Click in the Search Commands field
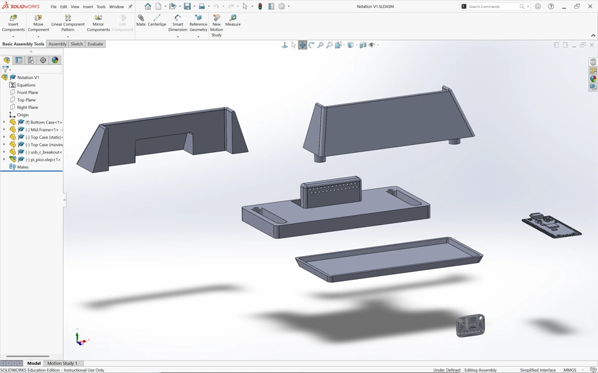598x373 pixels. [493, 6]
